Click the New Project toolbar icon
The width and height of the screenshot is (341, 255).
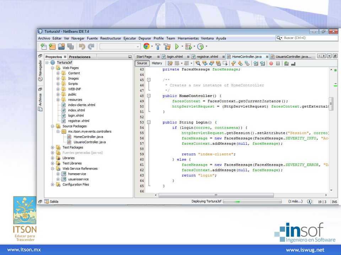tap(52, 46)
